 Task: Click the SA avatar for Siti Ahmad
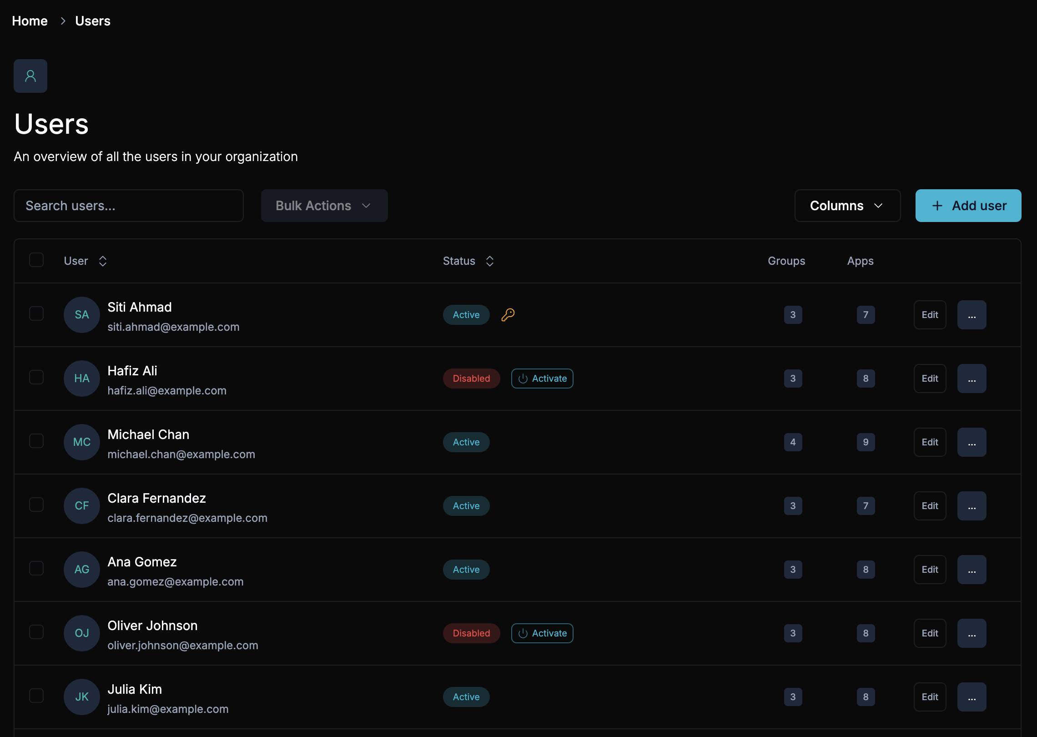pos(82,315)
